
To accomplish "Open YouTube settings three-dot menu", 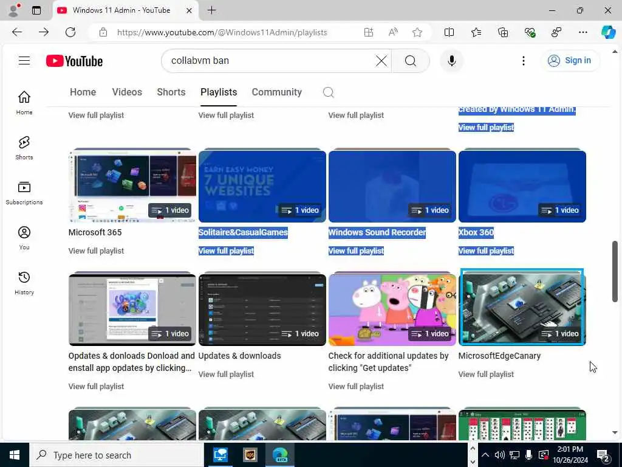I will click(524, 61).
